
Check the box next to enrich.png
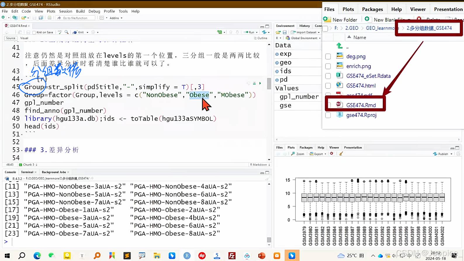pos(328,66)
